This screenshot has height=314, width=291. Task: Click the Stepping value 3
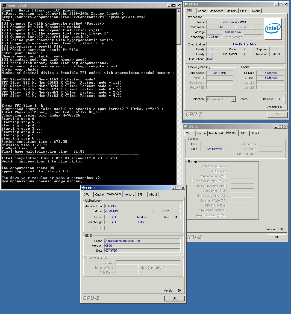tap(277, 49)
